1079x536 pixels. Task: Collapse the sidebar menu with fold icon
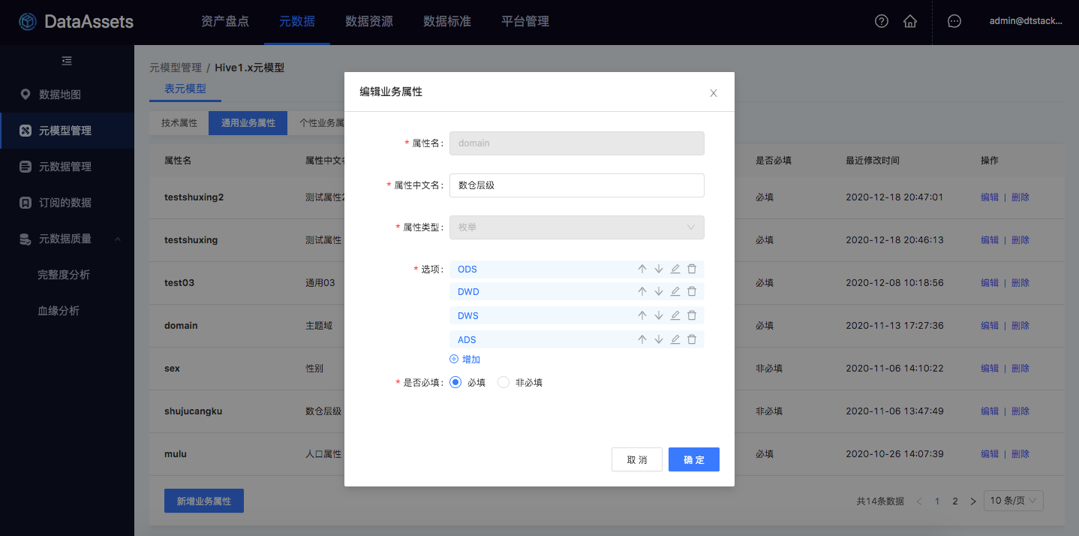pos(67,61)
